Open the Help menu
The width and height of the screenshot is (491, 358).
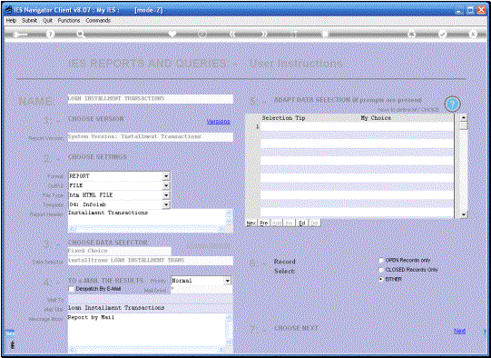pyautogui.click(x=11, y=20)
